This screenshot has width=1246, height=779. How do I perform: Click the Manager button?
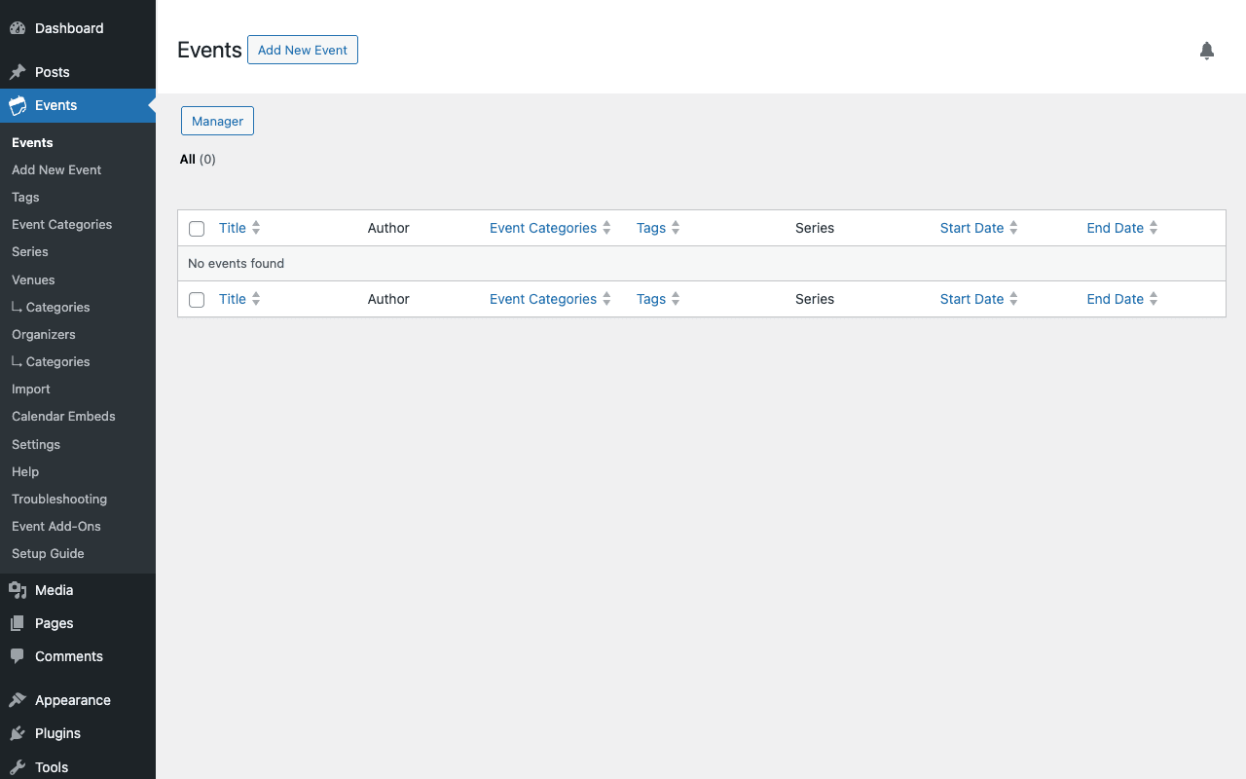pyautogui.click(x=217, y=121)
